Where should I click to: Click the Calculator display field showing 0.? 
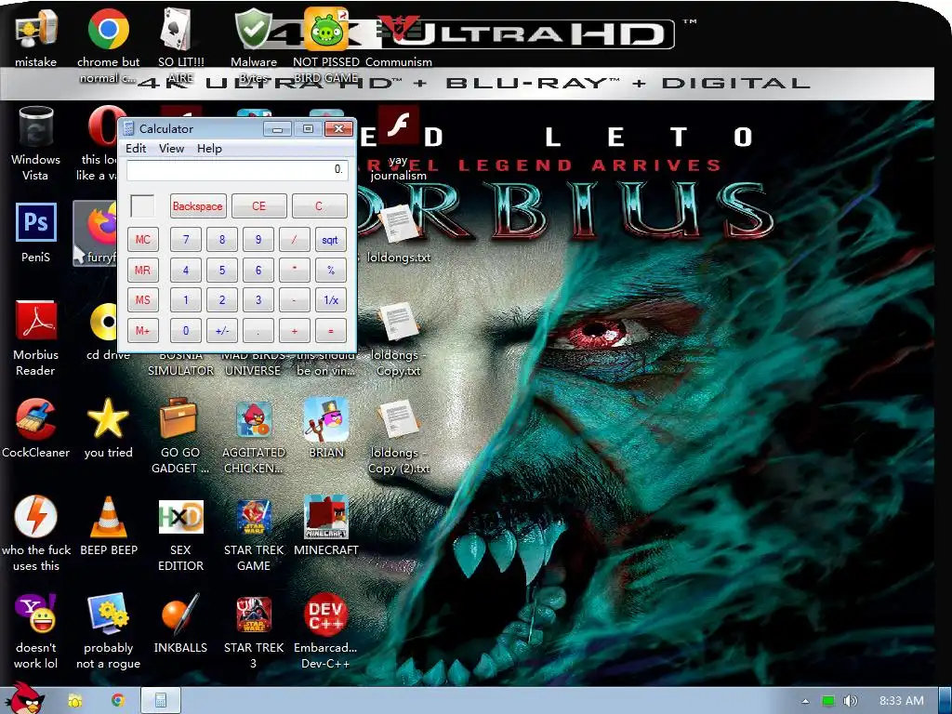pos(237,169)
